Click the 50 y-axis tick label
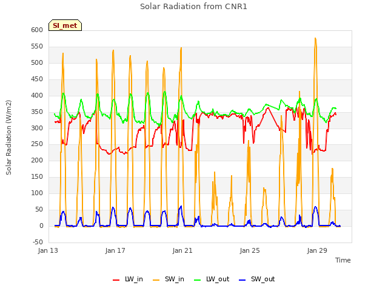 tap(39, 209)
